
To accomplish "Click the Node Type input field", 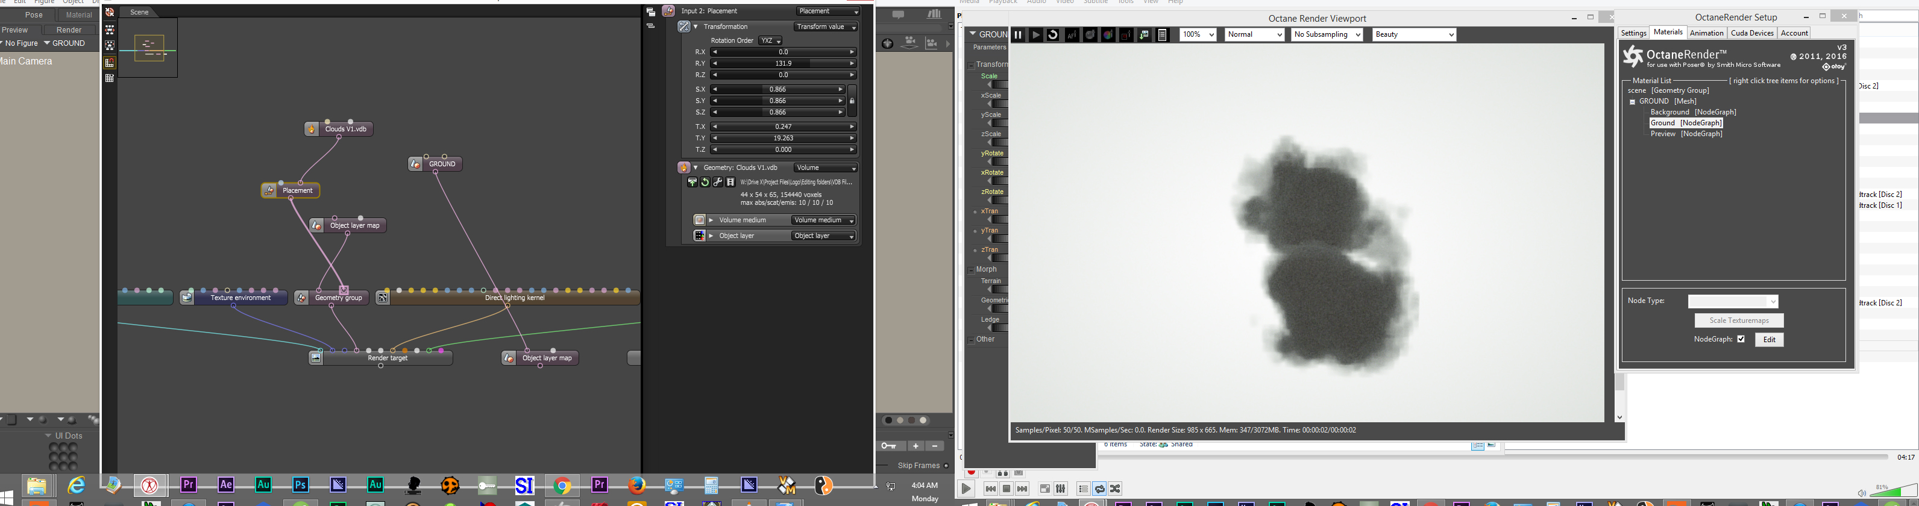I will tap(1733, 301).
